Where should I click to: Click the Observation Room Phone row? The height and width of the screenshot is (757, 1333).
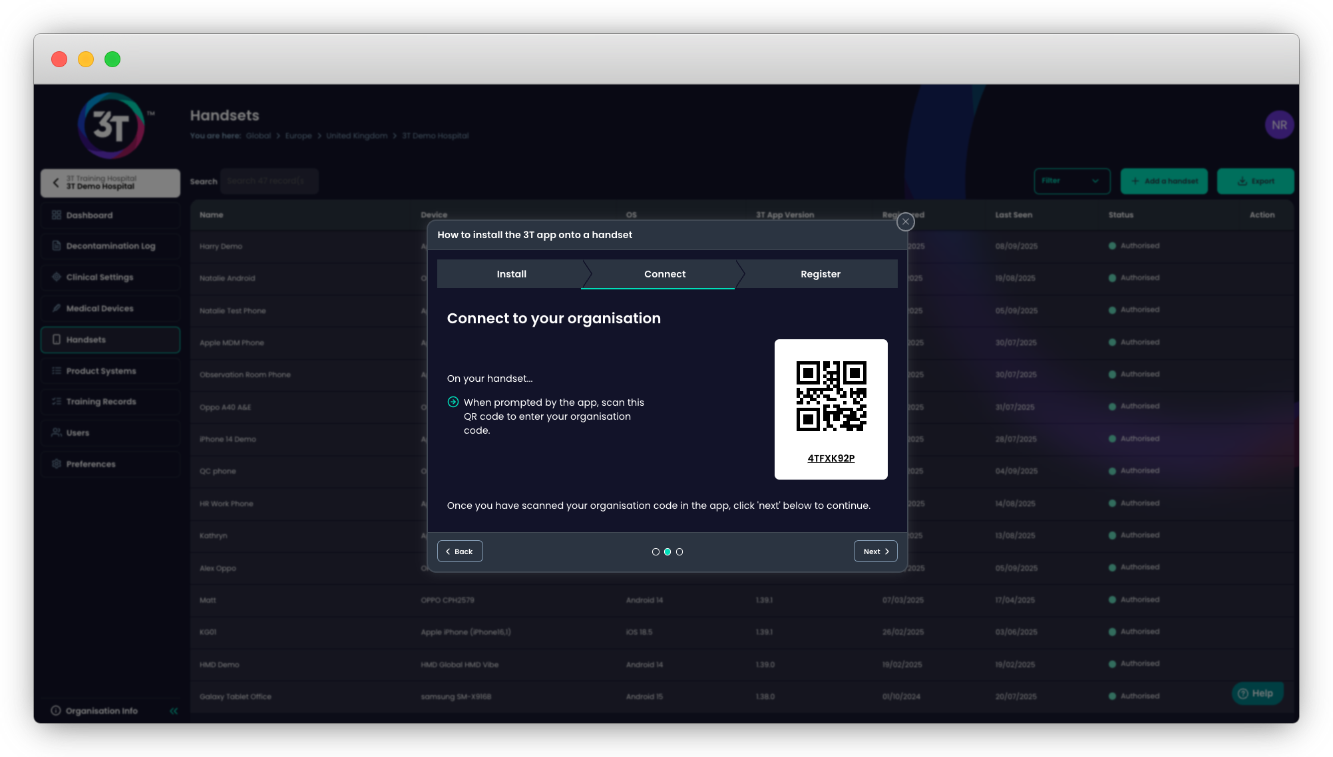[x=742, y=375]
